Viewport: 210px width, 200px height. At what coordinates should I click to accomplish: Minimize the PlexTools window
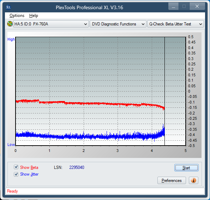173,6
